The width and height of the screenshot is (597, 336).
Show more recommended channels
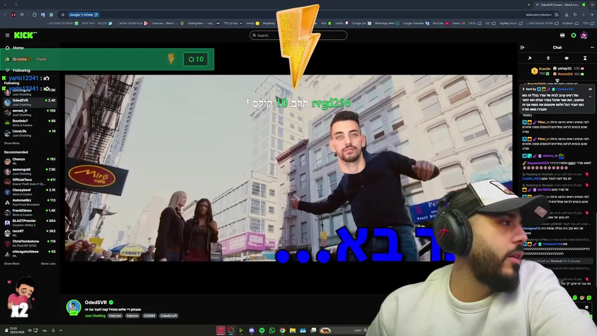(x=12, y=264)
